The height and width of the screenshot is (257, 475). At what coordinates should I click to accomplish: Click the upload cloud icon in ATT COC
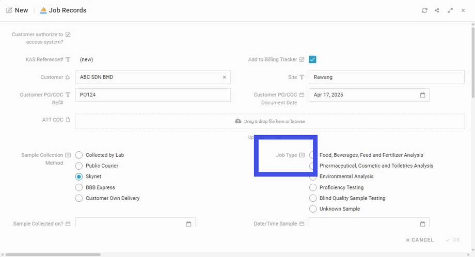coord(238,121)
